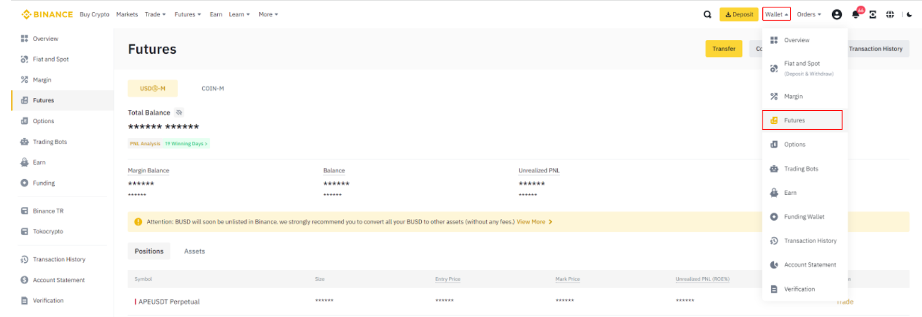Select the Assets tab
922x317 pixels.
pos(194,251)
